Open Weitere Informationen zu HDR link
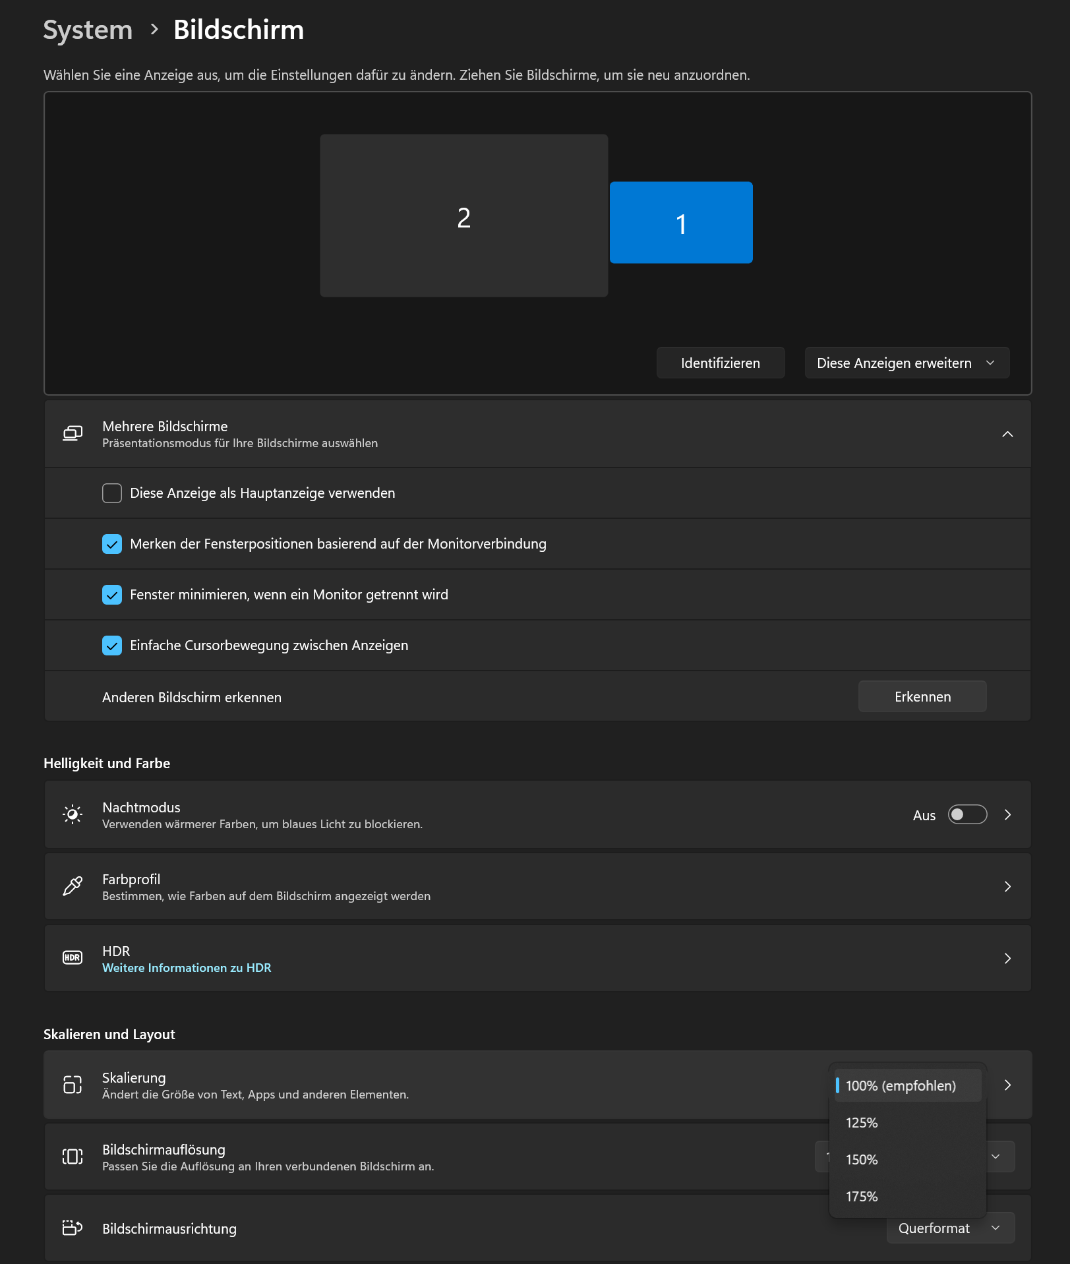The image size is (1070, 1264). 187,967
